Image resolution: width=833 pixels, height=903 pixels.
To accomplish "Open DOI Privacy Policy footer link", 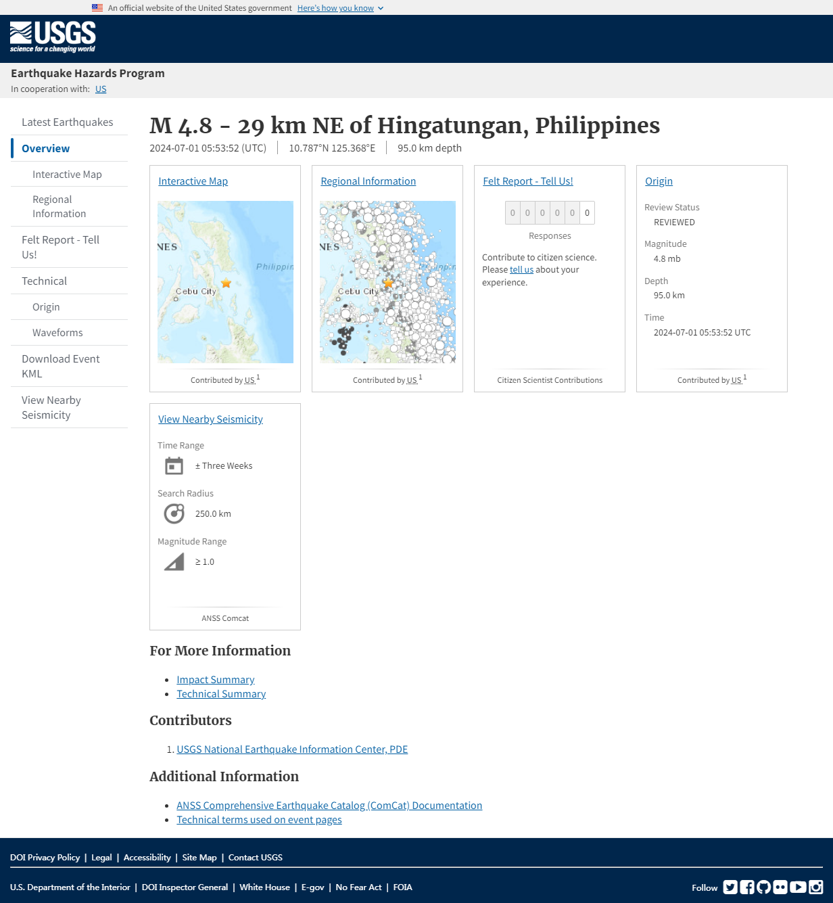I will (x=45, y=858).
